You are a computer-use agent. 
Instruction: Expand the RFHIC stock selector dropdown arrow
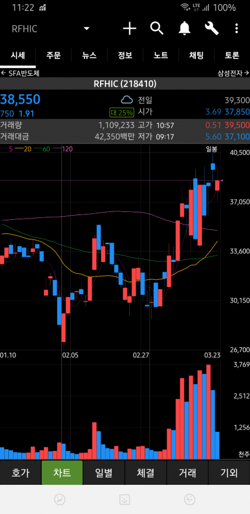point(86,29)
